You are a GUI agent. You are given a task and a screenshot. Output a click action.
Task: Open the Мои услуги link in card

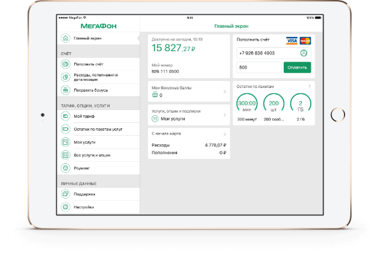(173, 119)
